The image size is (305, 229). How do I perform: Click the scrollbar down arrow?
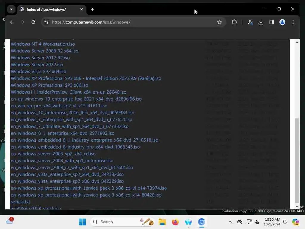297,206
